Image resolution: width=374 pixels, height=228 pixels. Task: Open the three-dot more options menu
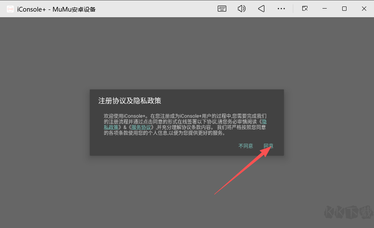pos(281,9)
